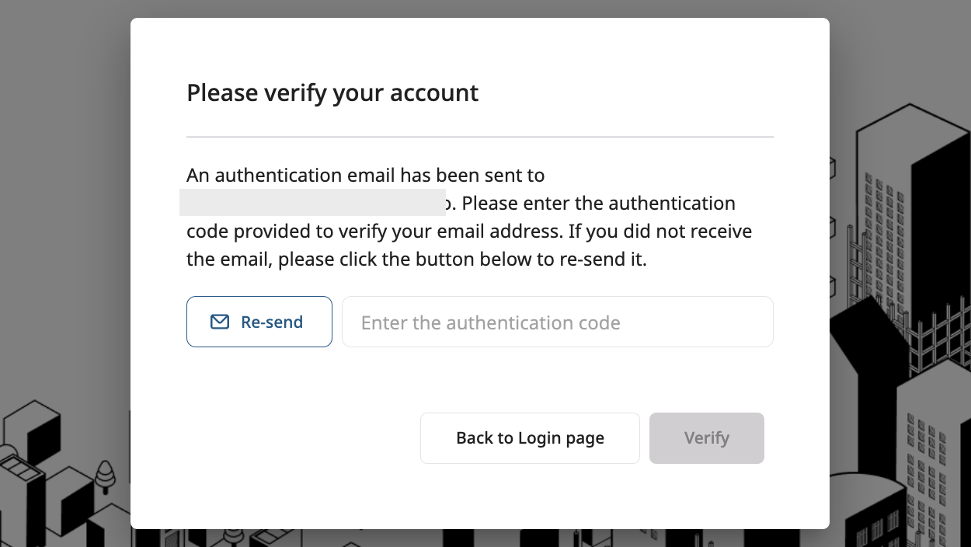Click the horizontal divider below the heading
The width and height of the screenshot is (971, 547).
[479, 137]
